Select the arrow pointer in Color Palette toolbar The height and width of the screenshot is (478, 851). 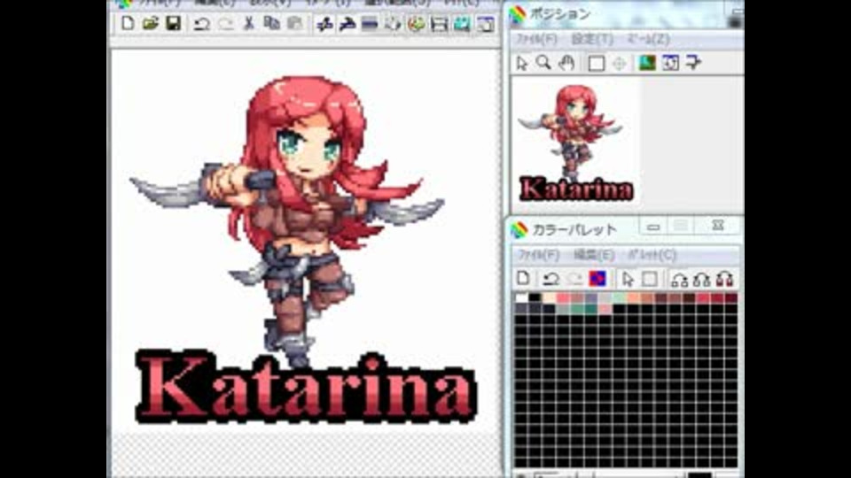tap(628, 279)
